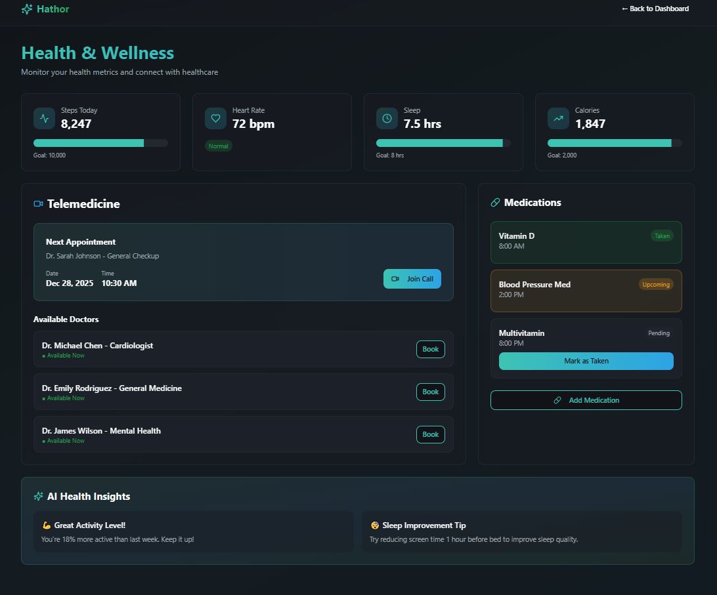Book Dr. James Wilson for Mental Health
Viewport: 717px width, 595px height.
tap(430, 434)
